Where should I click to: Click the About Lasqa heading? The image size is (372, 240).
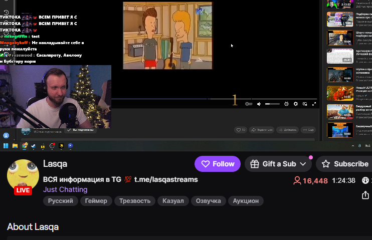(x=33, y=226)
